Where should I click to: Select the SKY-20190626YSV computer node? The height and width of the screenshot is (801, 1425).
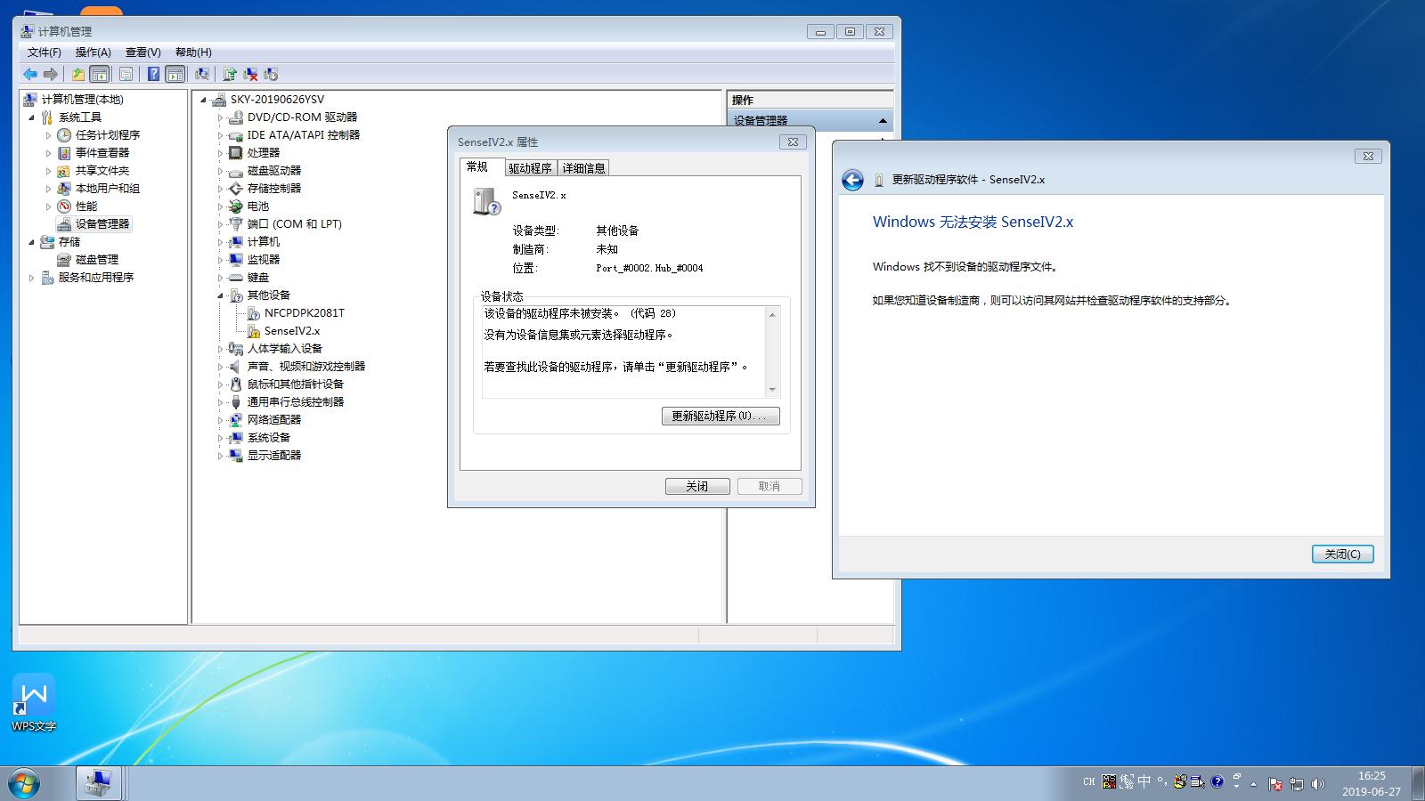277,99
